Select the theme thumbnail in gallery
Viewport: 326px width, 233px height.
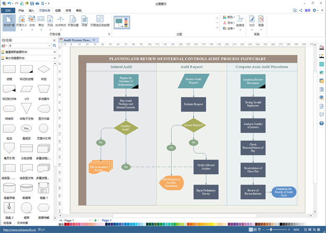tap(122, 23)
